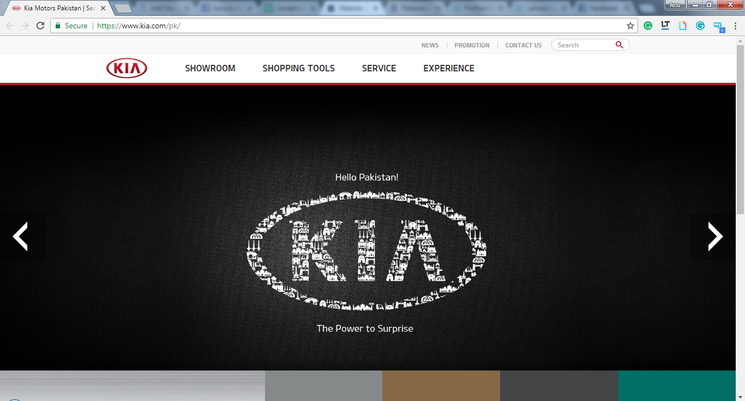The image size is (745, 401).
Task: Click the red Kia logo in header
Action: click(127, 68)
